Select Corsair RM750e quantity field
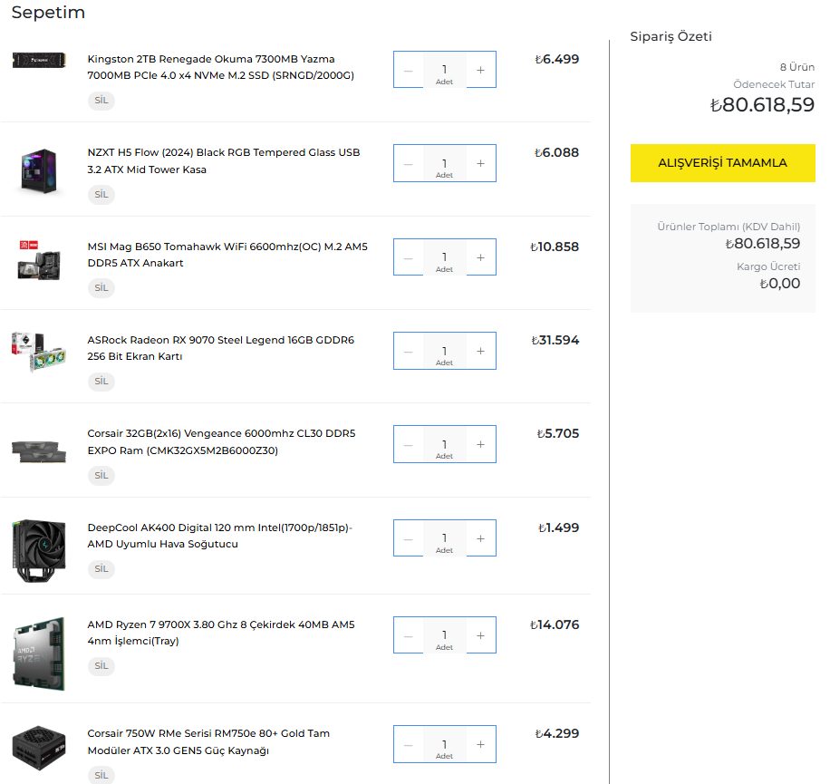This screenshot has width=830, height=784. (x=445, y=744)
